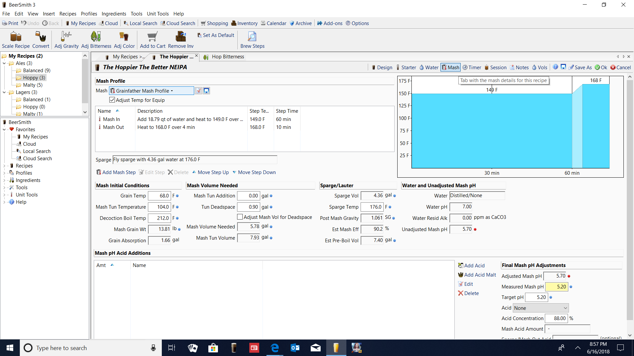Viewport: 634px width, 356px height.
Task: Expand the Unit Tools tree node
Action: coord(4,195)
